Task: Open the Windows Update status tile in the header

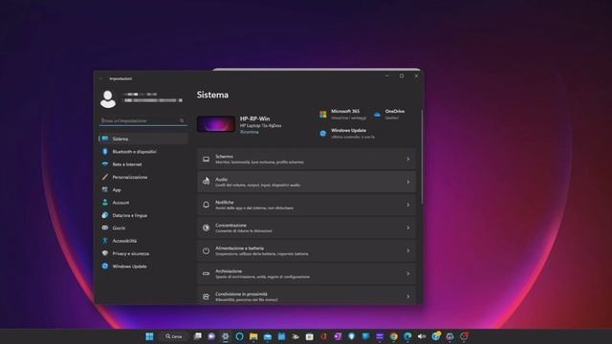Action: click(x=347, y=134)
